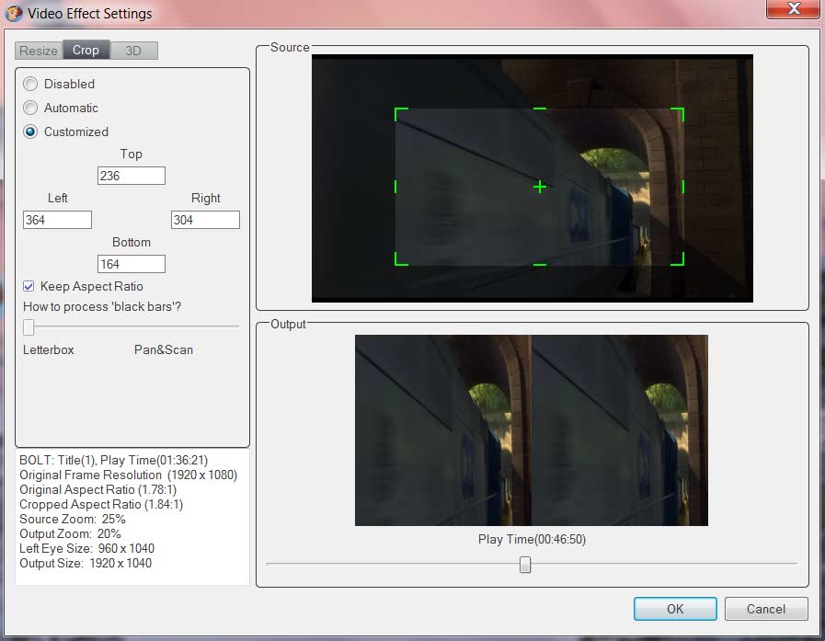Click the black bars Letterbox/Pan&Scan slider handle
The width and height of the screenshot is (825, 641).
29,326
